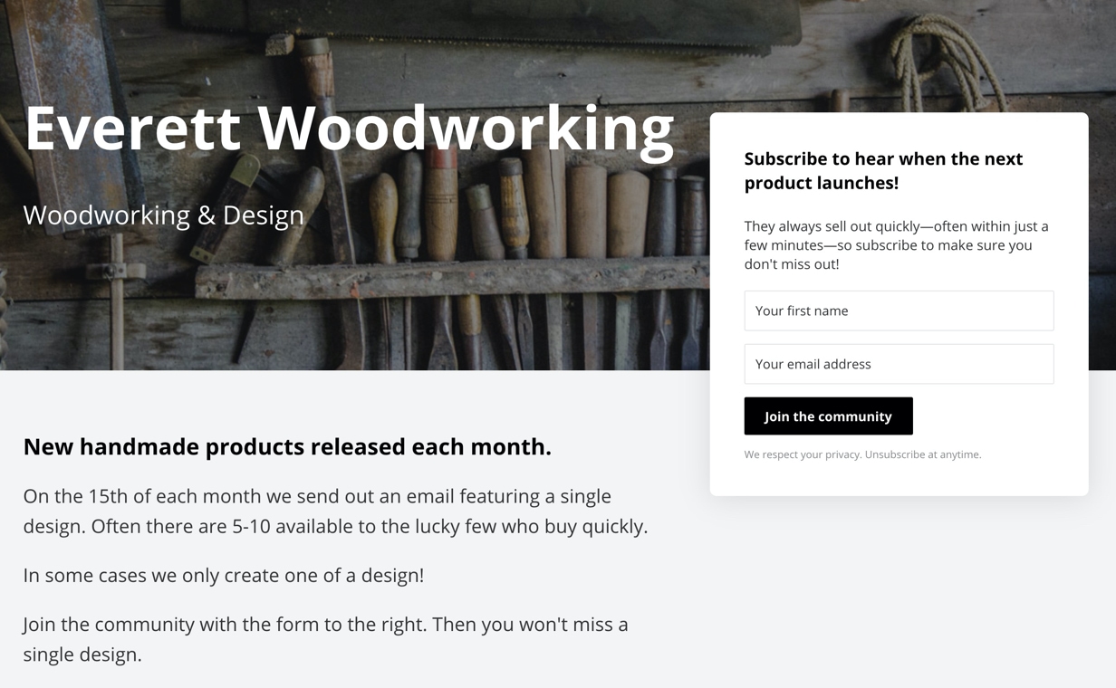
Task: Click the "Everett Woodworking" page title
Action: click(x=349, y=128)
